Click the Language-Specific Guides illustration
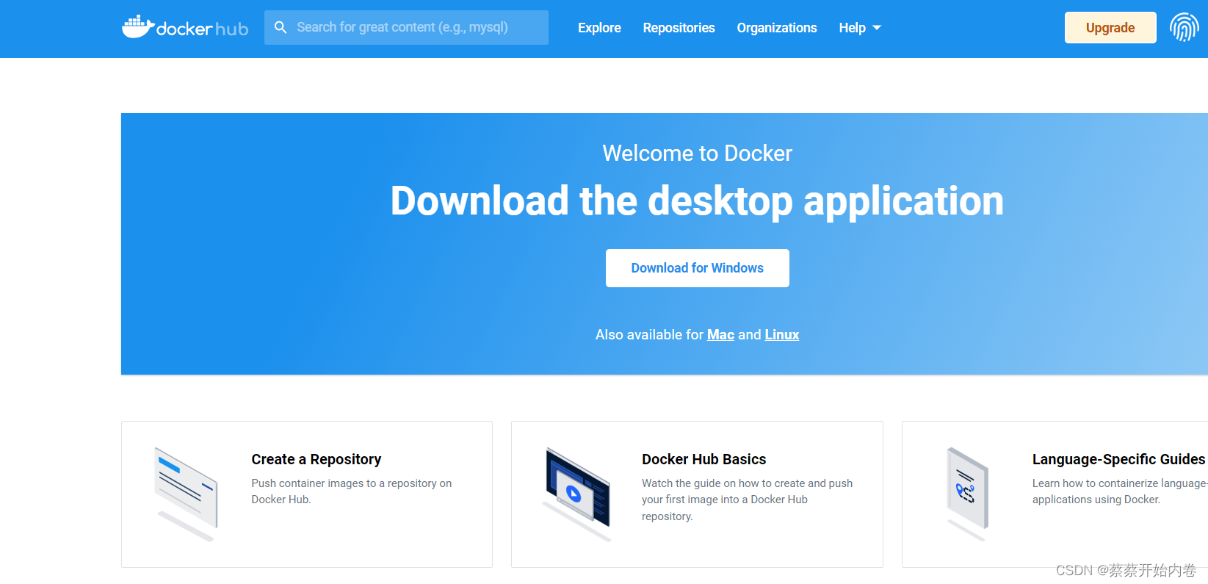The width and height of the screenshot is (1208, 584). (968, 494)
